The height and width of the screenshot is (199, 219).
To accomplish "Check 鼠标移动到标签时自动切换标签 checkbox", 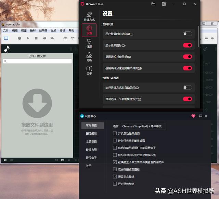I will (x=115, y=155).
